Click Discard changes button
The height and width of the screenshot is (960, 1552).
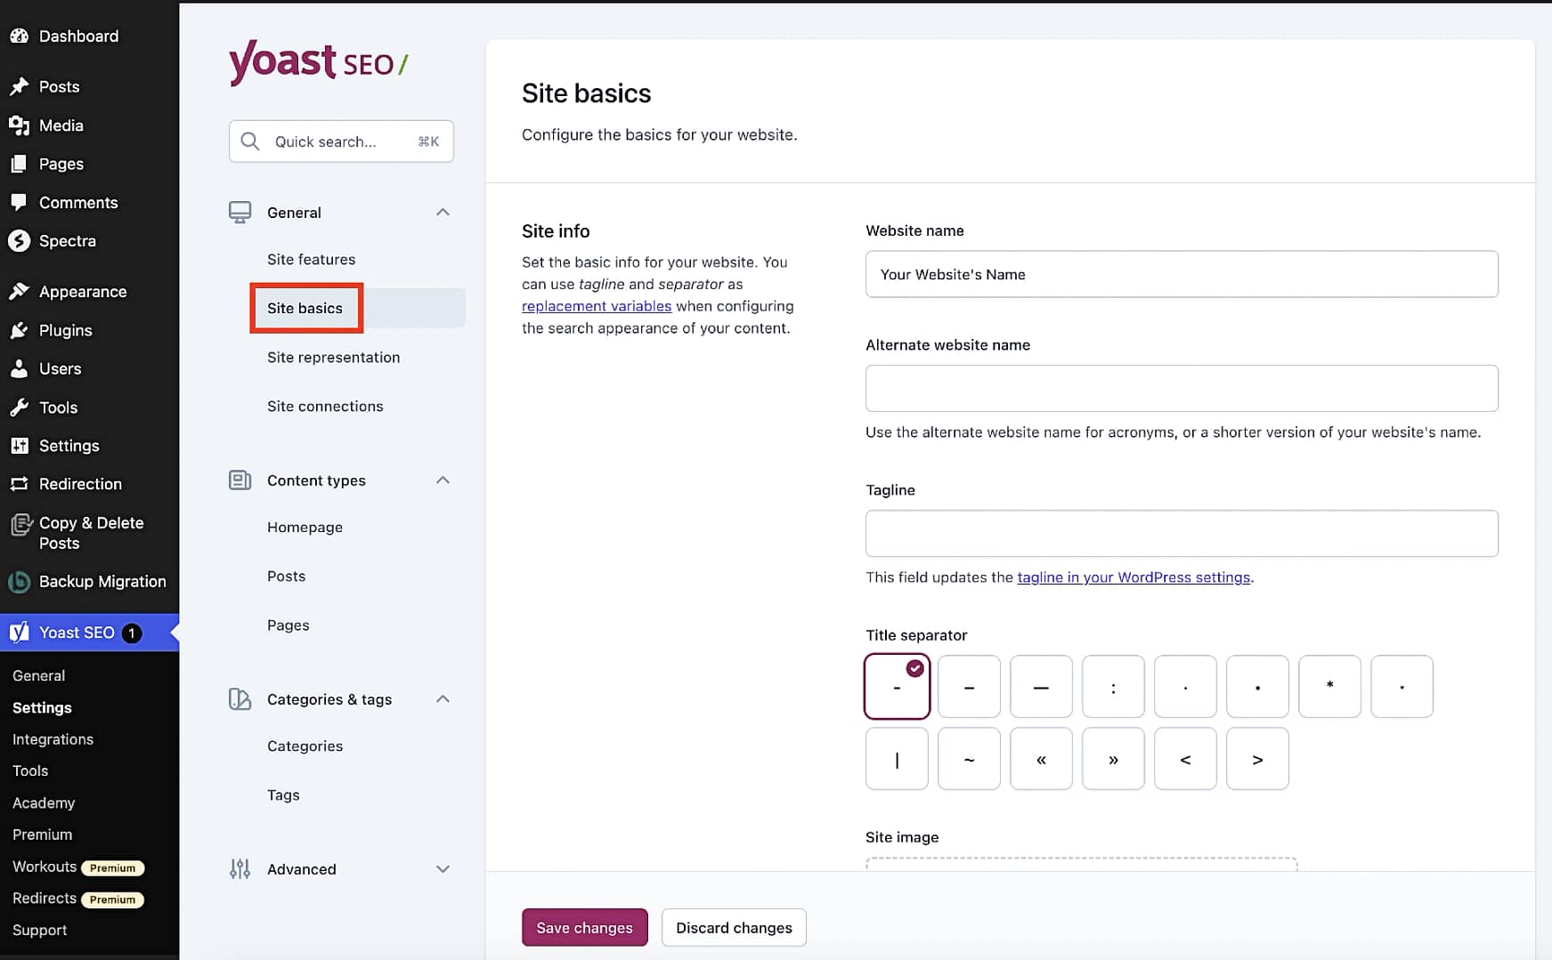[734, 928]
